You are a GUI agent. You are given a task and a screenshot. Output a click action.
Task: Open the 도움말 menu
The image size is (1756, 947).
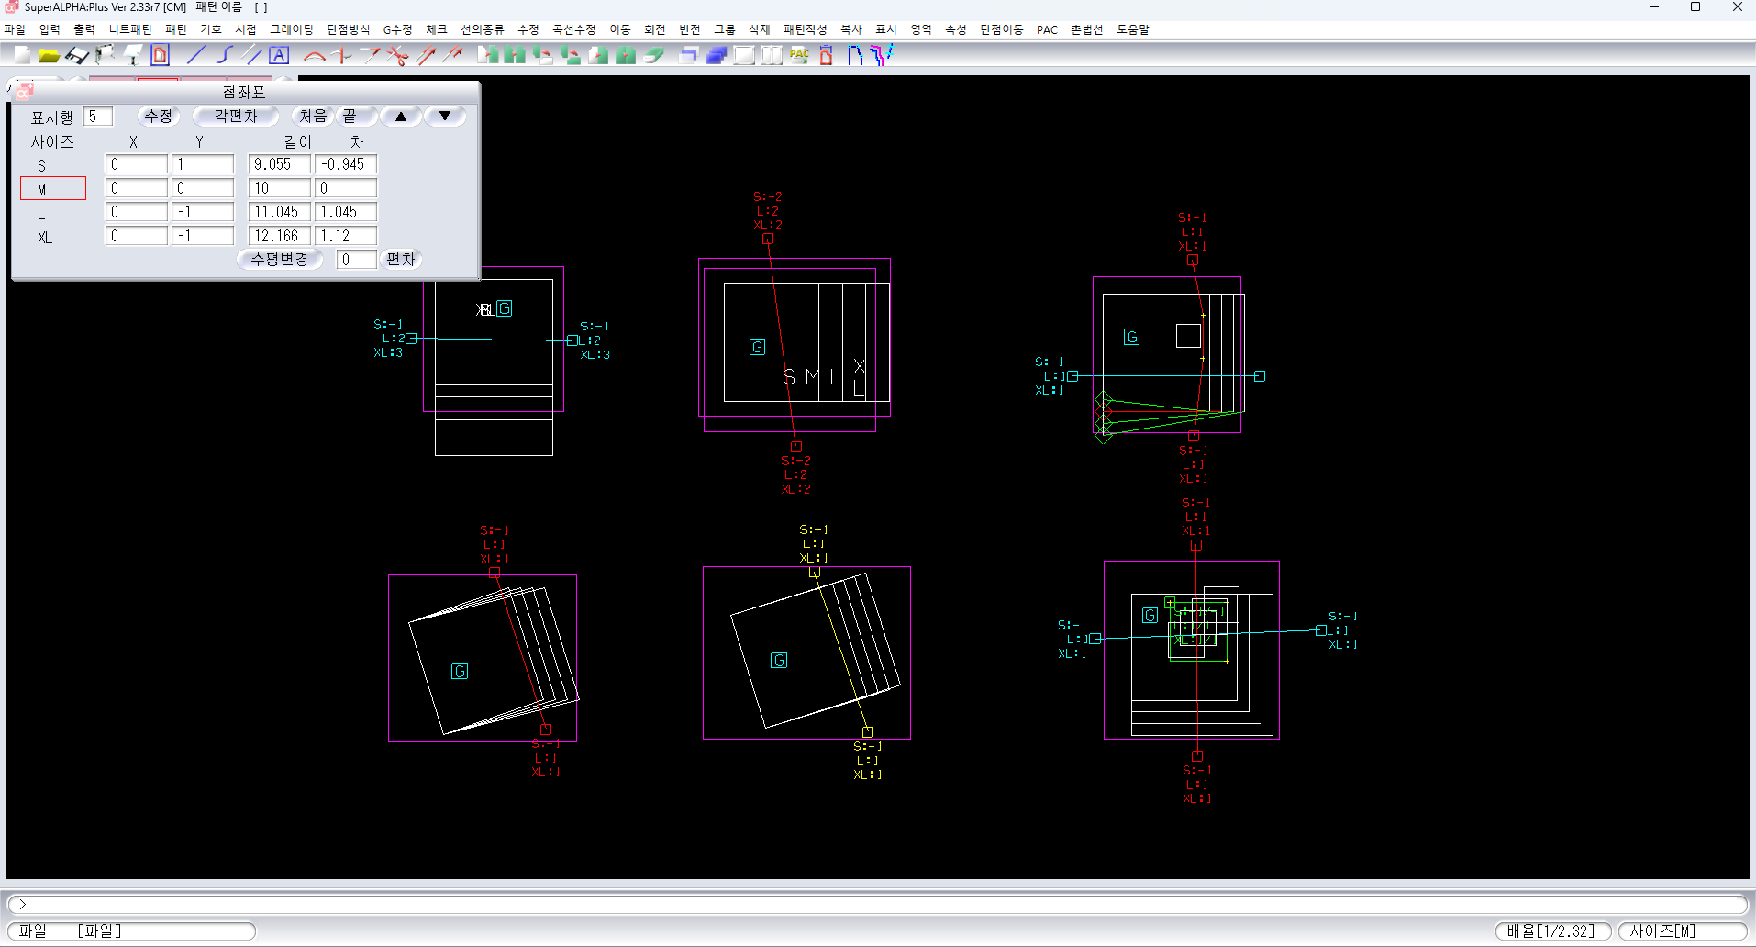[1132, 29]
